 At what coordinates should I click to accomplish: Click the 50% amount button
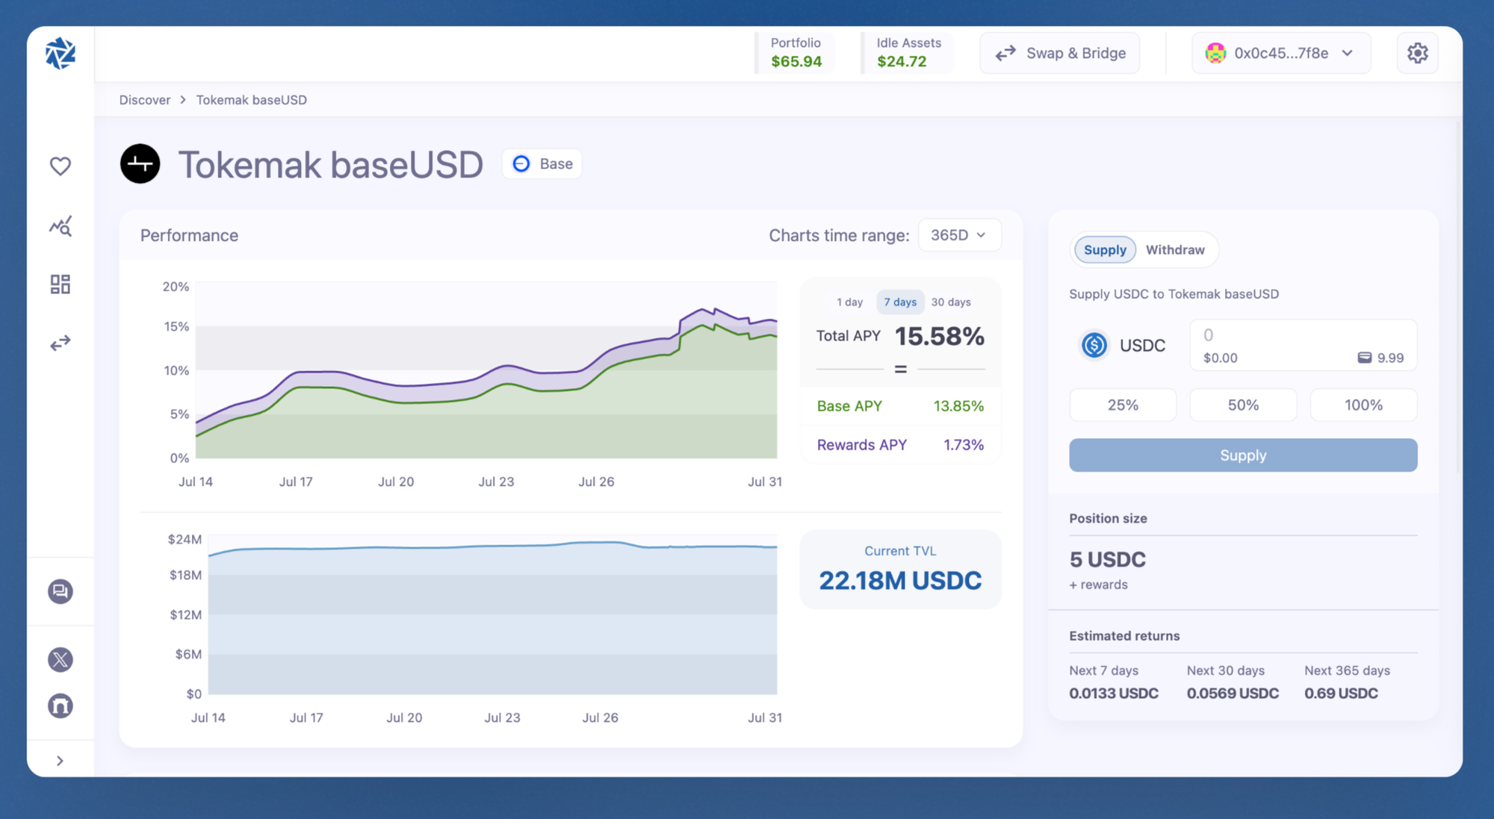point(1243,405)
